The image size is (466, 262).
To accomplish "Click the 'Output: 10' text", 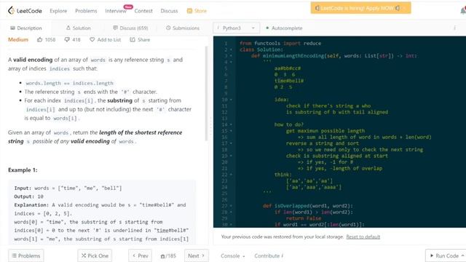I will click(29, 196).
